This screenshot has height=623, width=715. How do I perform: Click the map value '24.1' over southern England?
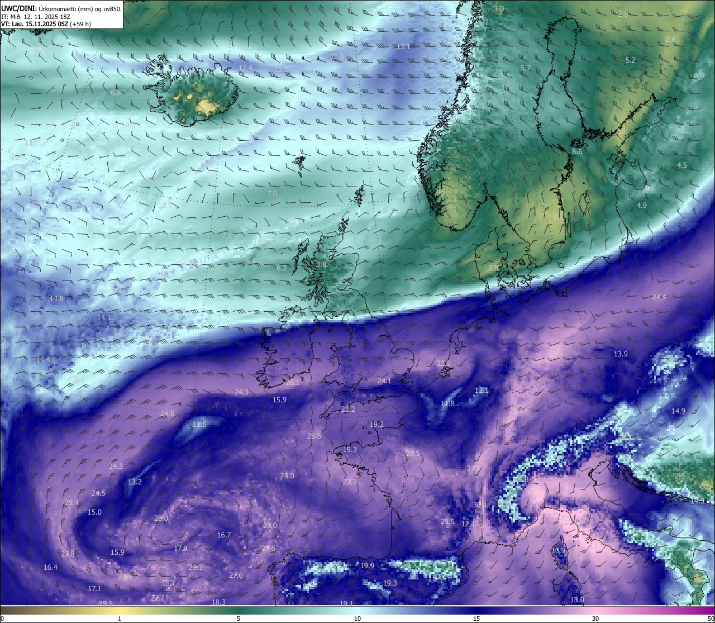tap(384, 381)
